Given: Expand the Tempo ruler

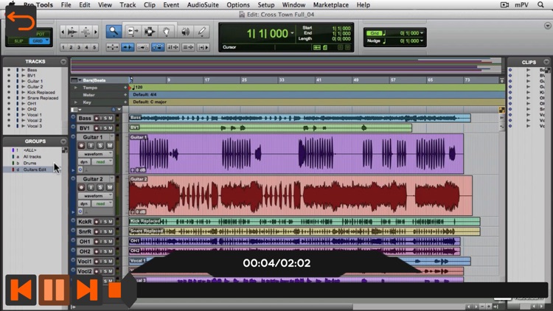Looking at the screenshot, I should point(75,88).
